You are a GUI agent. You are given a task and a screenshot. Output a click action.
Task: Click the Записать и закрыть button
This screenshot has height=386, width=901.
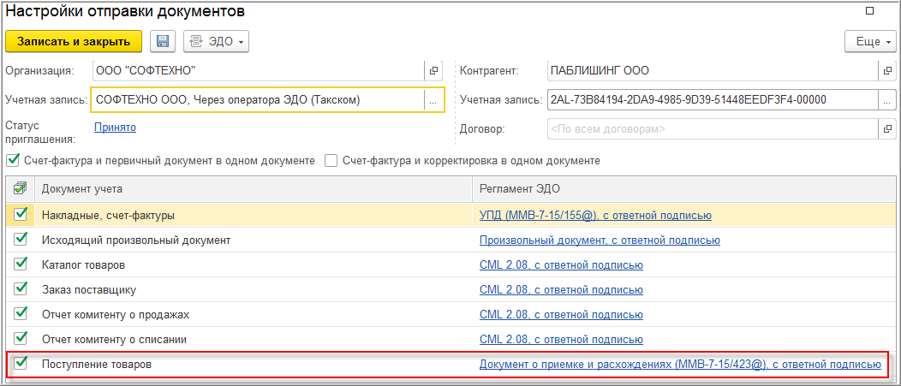(x=74, y=41)
